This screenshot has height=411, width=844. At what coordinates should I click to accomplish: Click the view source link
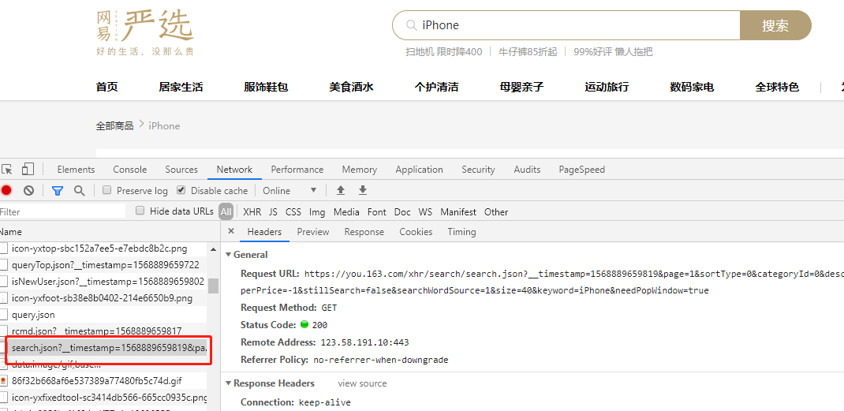click(x=362, y=383)
